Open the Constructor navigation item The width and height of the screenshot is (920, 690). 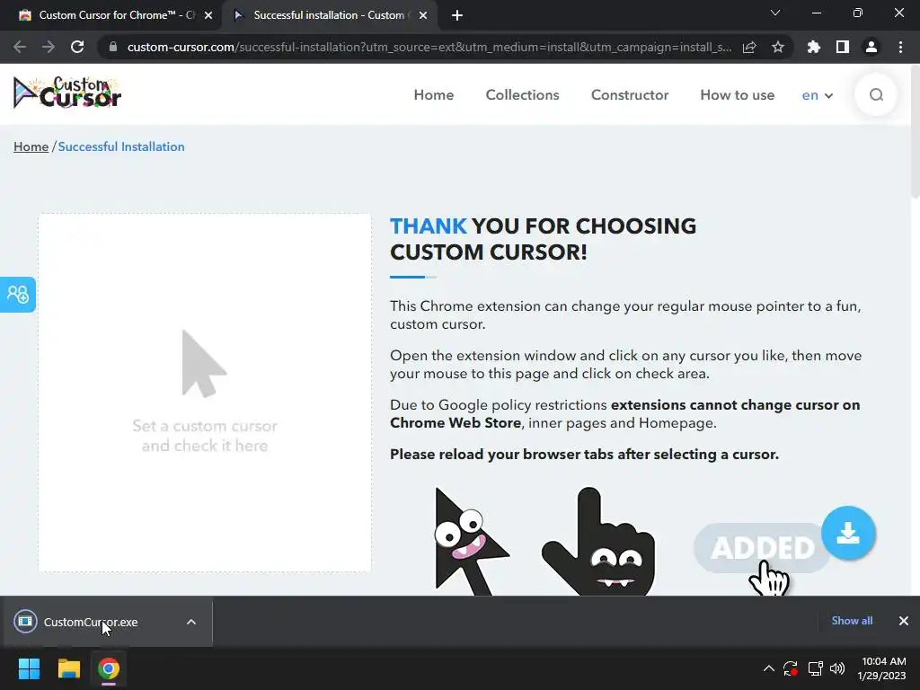(630, 95)
